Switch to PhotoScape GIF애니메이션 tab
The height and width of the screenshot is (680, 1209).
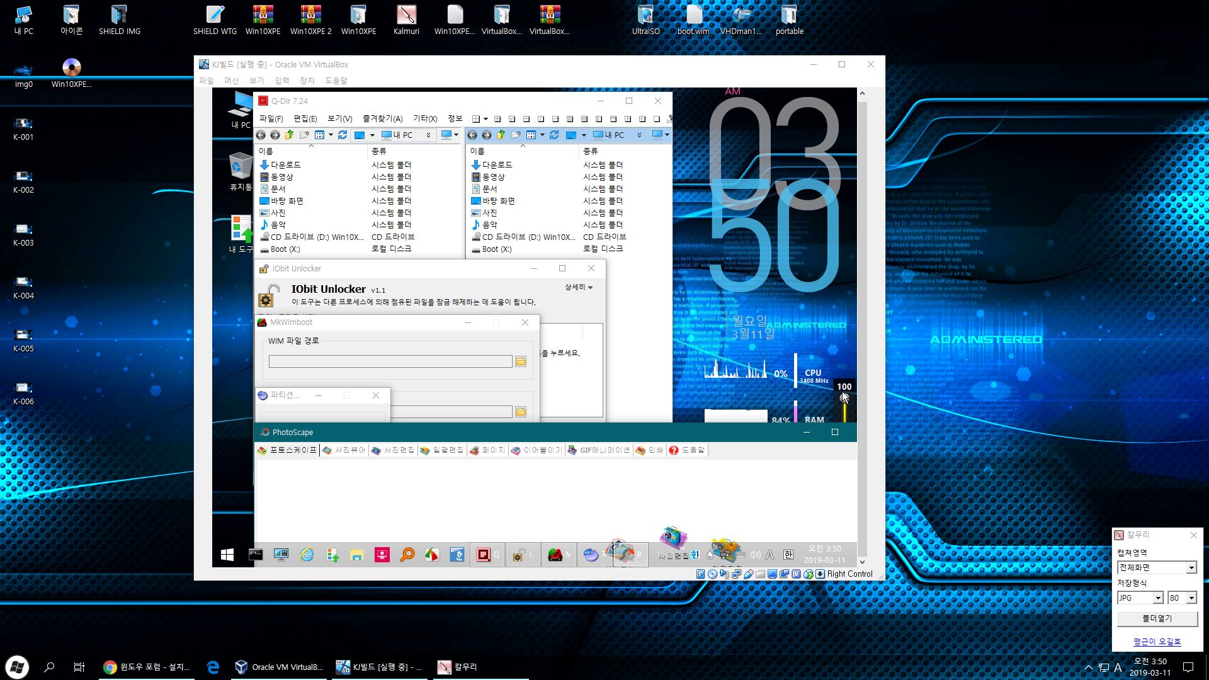point(599,450)
